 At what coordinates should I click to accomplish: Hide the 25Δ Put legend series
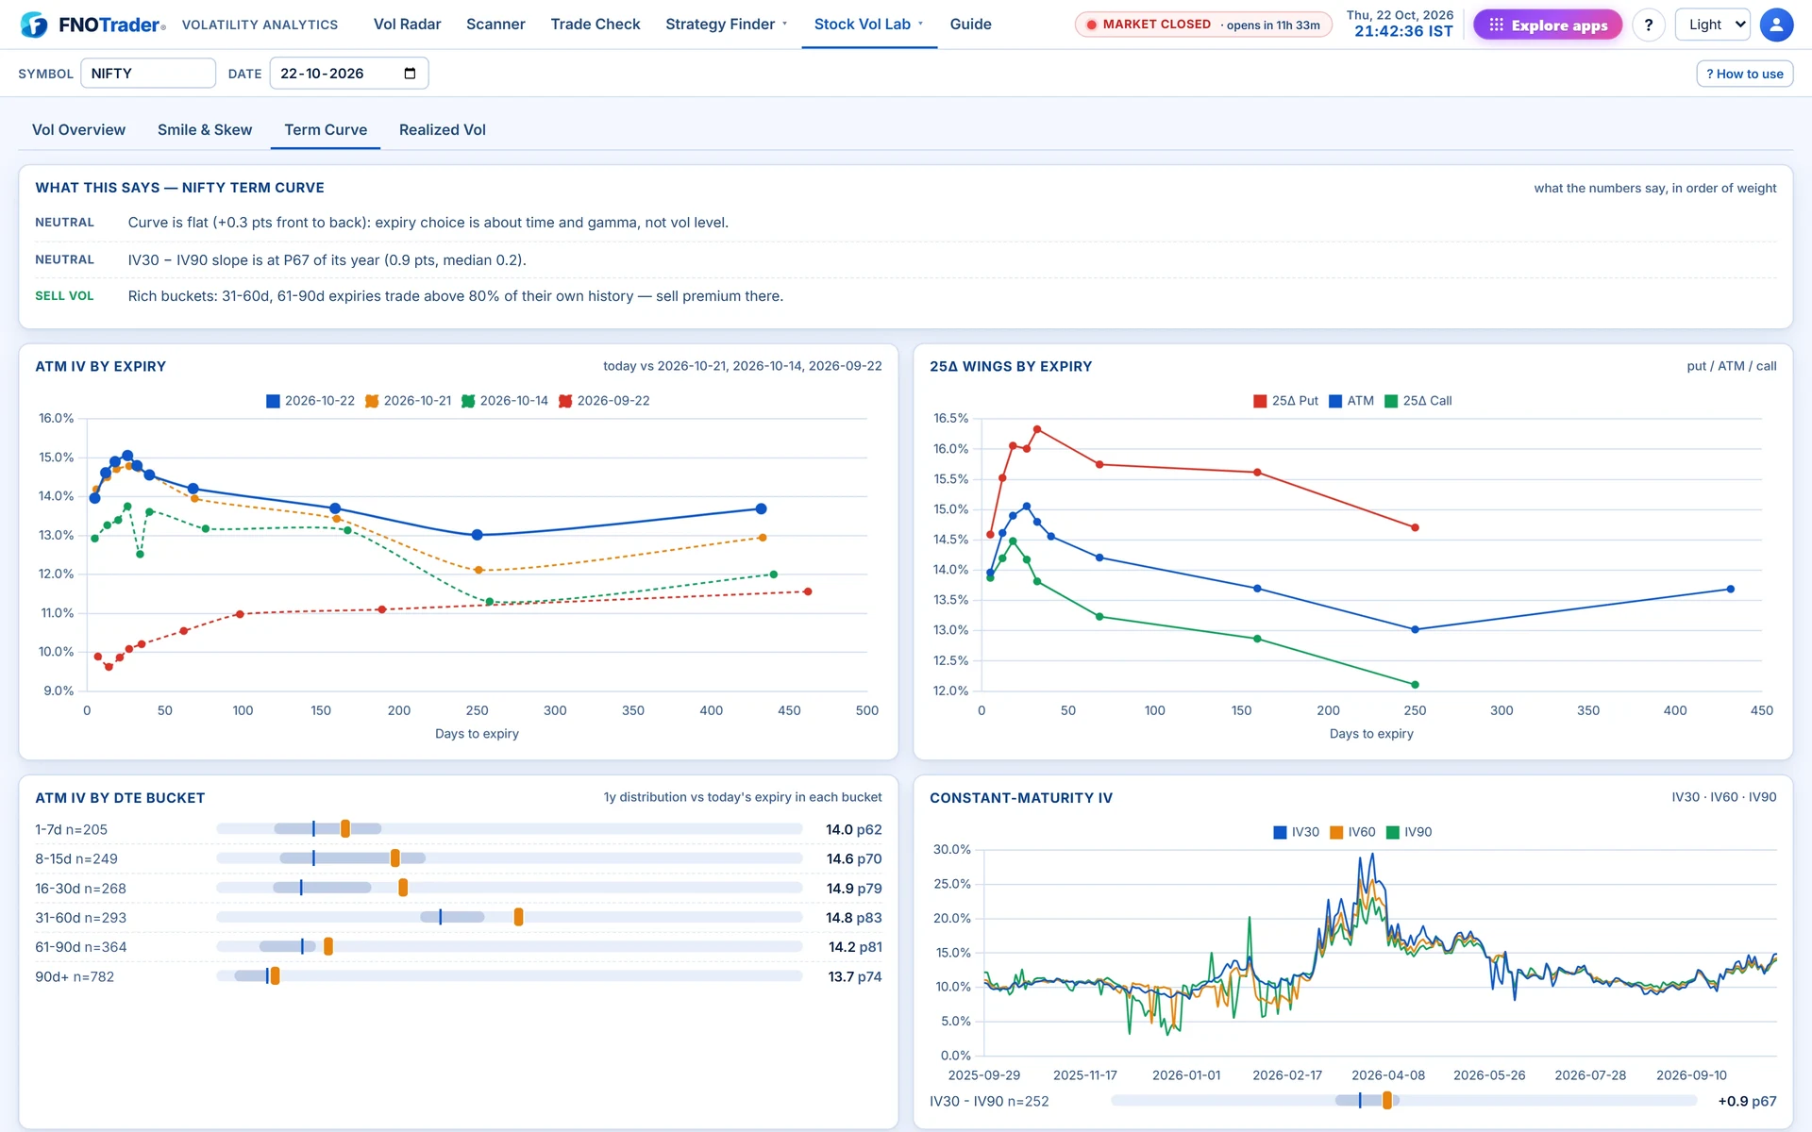(1285, 401)
